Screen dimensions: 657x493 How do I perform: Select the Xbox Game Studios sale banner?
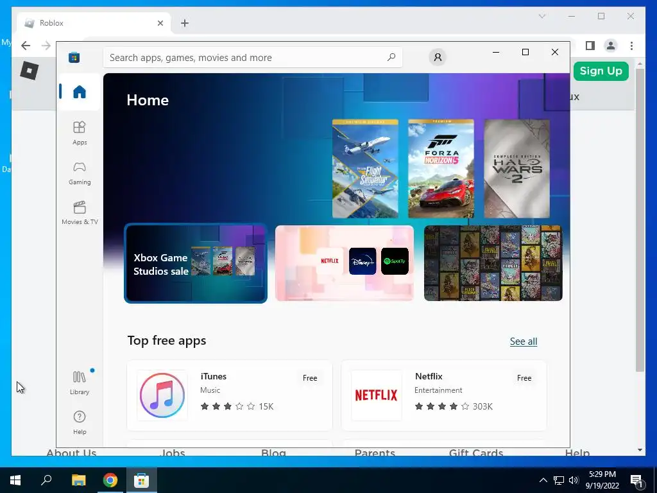196,263
